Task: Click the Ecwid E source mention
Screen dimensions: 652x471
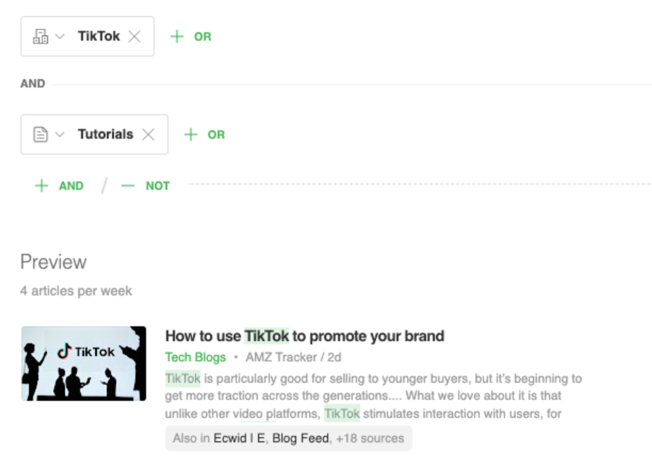Action: 239,438
